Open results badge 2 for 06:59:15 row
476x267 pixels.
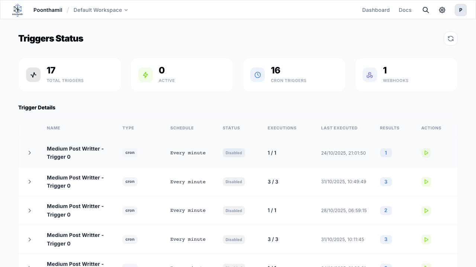pos(386,211)
